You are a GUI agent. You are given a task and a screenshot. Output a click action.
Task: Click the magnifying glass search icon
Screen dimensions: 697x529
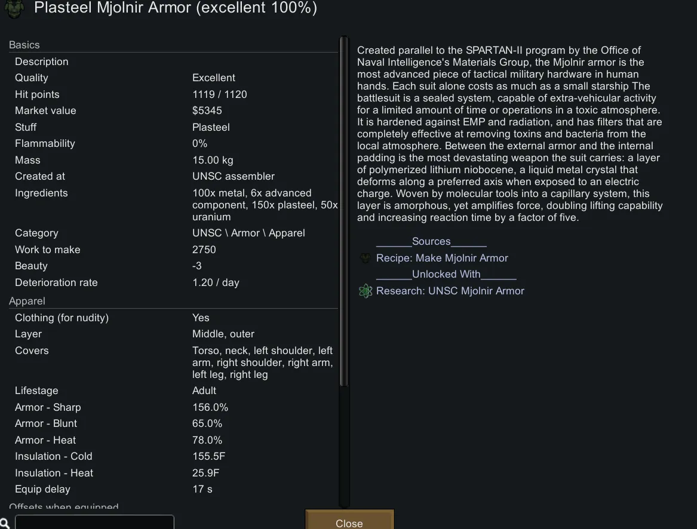point(5,524)
